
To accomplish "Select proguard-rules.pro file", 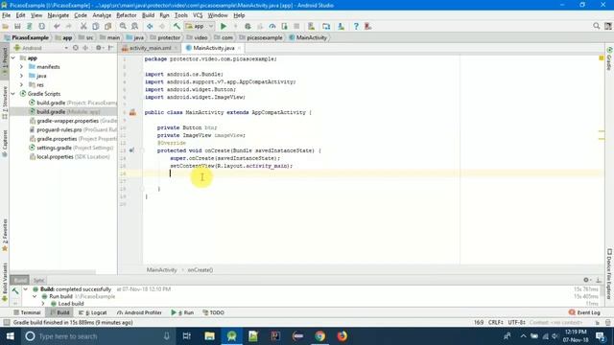I will [73, 130].
